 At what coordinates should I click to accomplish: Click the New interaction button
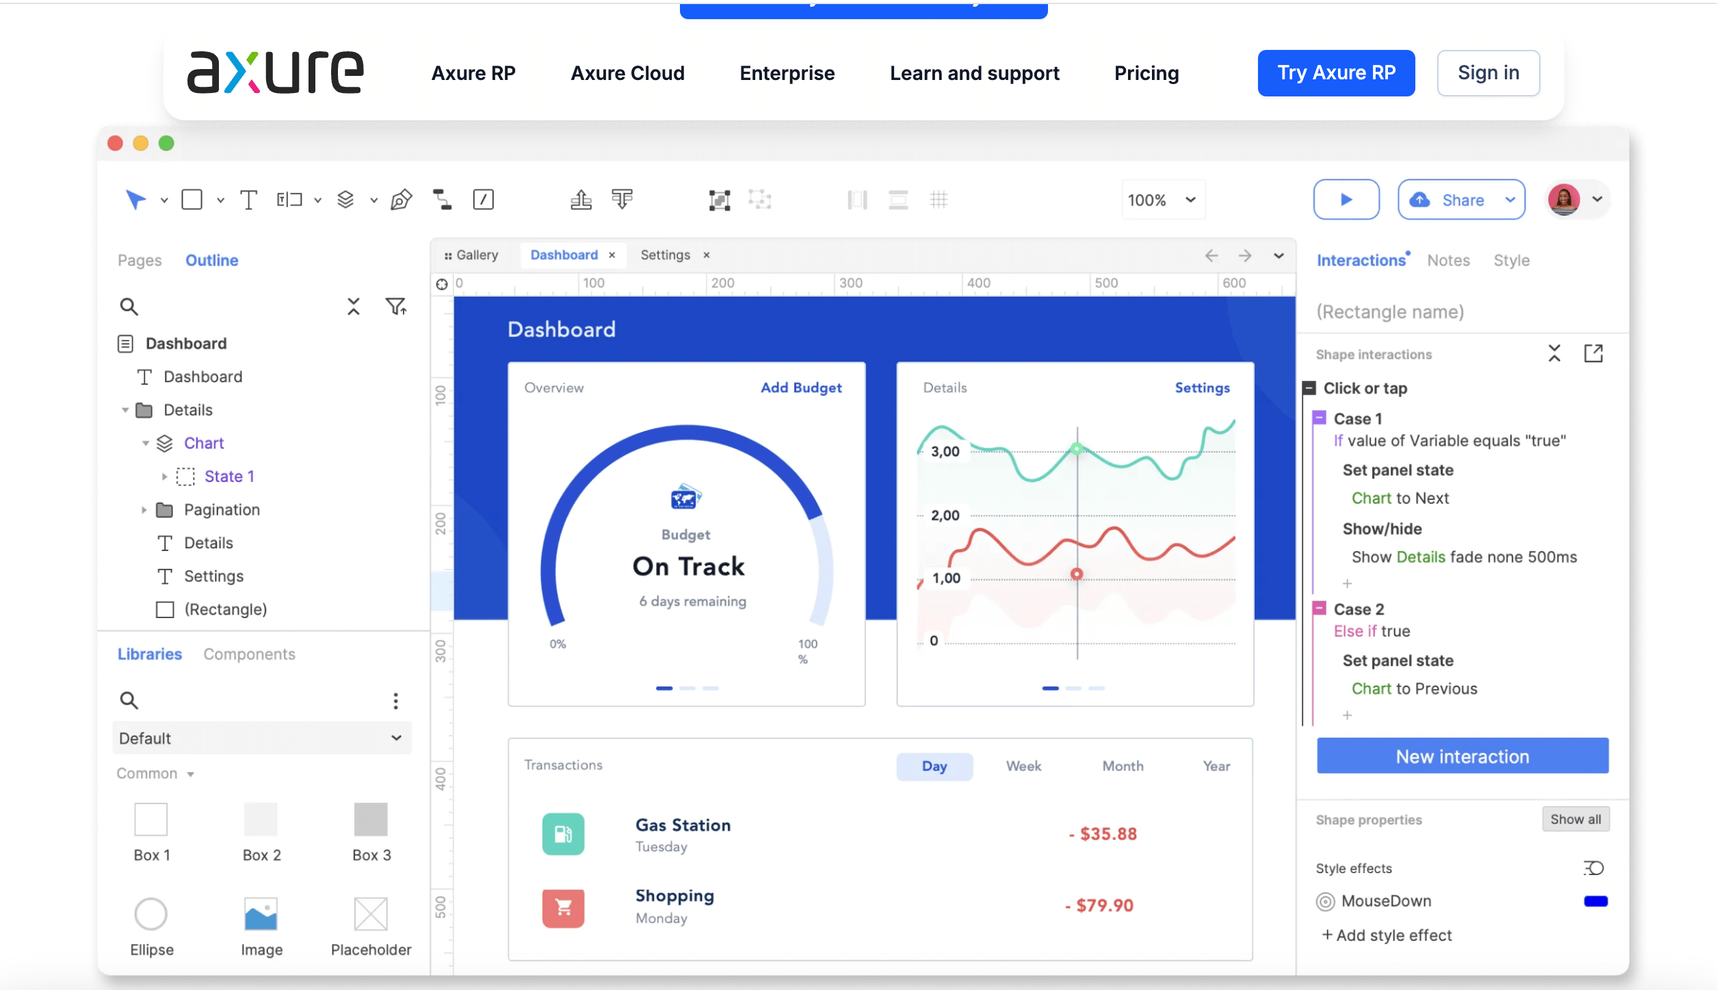coord(1462,756)
